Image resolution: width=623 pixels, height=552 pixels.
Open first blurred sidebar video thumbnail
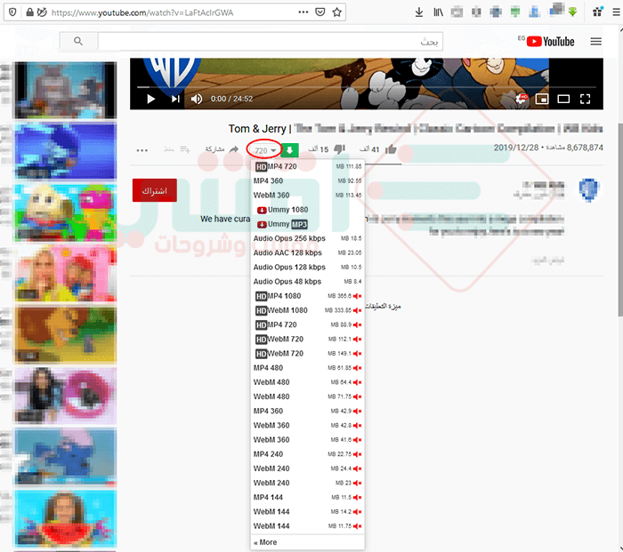coord(66,90)
